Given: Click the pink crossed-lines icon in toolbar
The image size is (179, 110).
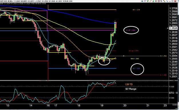Looking at the screenshot, I should pos(145,1).
